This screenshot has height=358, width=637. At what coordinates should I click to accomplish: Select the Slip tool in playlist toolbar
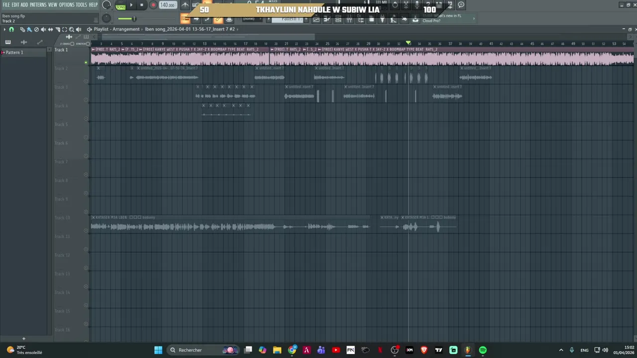[x=50, y=29]
